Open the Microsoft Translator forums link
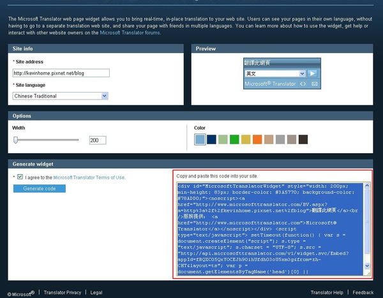Viewport: 383px width, 298px height. click(x=130, y=33)
